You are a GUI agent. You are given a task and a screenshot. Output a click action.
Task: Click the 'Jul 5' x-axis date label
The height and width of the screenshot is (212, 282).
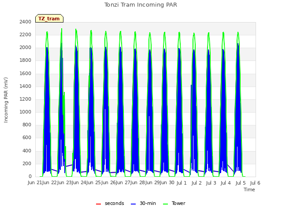(241, 183)
